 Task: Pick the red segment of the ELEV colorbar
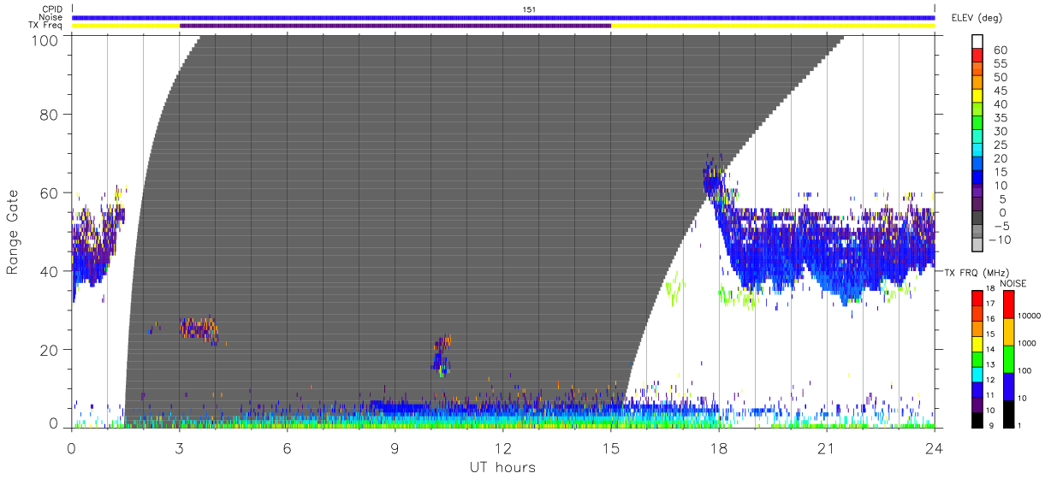tap(977, 55)
